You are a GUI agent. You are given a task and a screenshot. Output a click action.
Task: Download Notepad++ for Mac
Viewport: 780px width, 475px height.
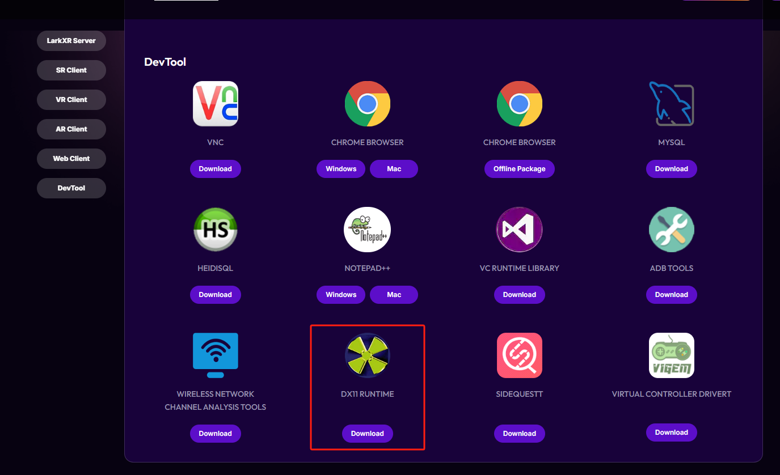[x=394, y=295]
